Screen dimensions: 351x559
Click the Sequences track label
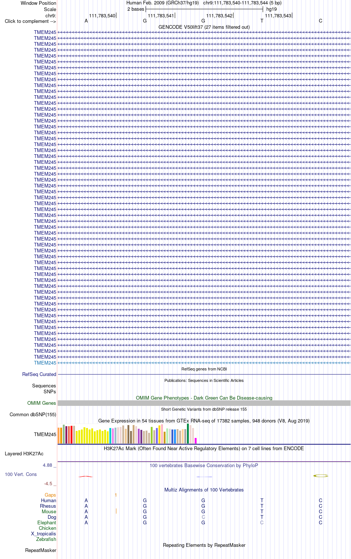44,386
